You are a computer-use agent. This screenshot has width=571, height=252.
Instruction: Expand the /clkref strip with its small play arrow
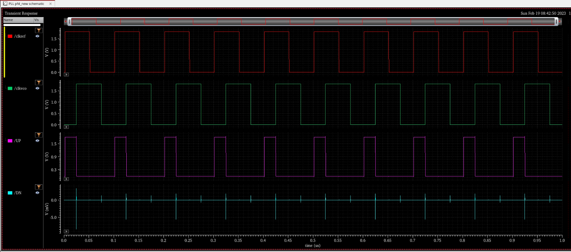(66, 74)
